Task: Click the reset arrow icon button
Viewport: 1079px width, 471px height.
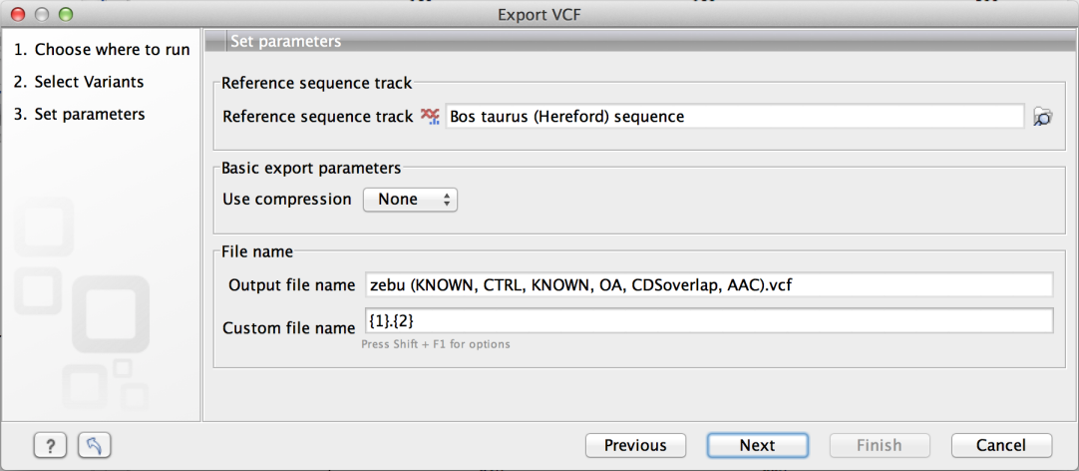Action: (93, 445)
